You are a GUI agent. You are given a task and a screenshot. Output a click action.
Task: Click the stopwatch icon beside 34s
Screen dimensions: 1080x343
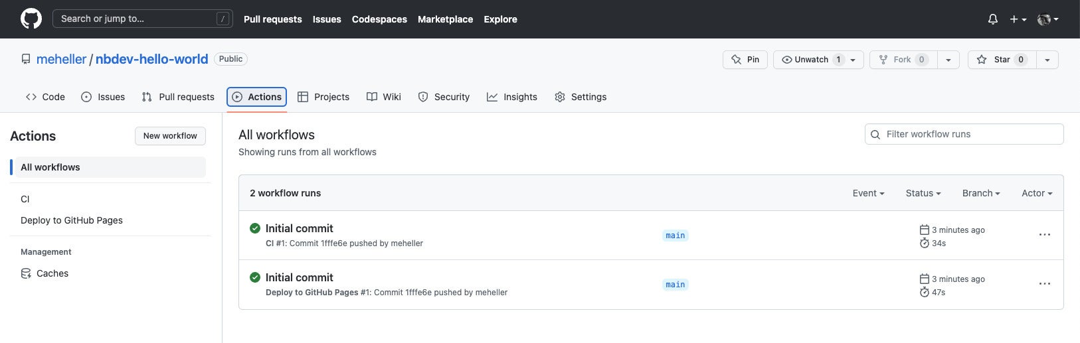924,243
